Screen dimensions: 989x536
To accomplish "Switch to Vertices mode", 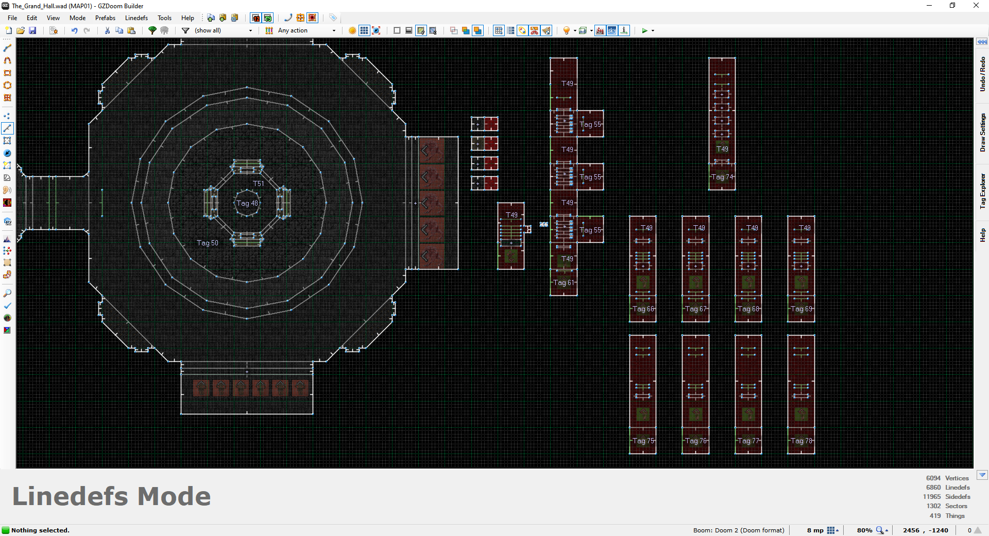I will point(7,116).
